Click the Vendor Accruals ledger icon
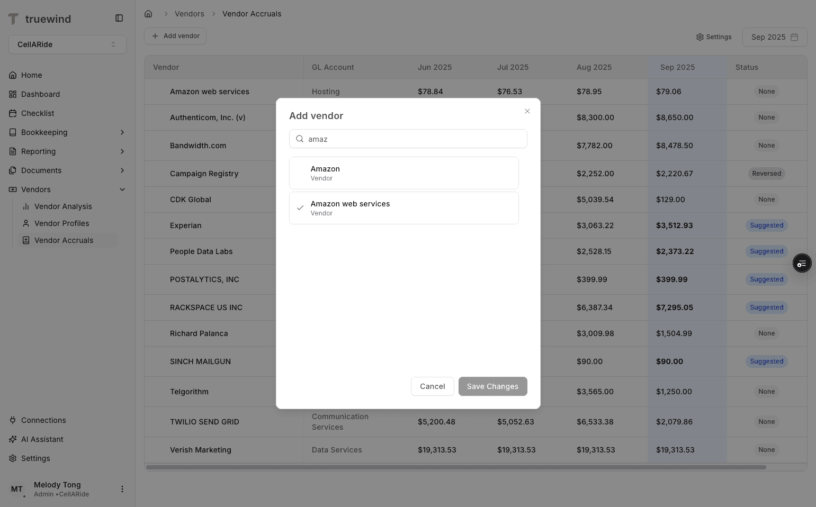The height and width of the screenshot is (507, 816). point(26,240)
